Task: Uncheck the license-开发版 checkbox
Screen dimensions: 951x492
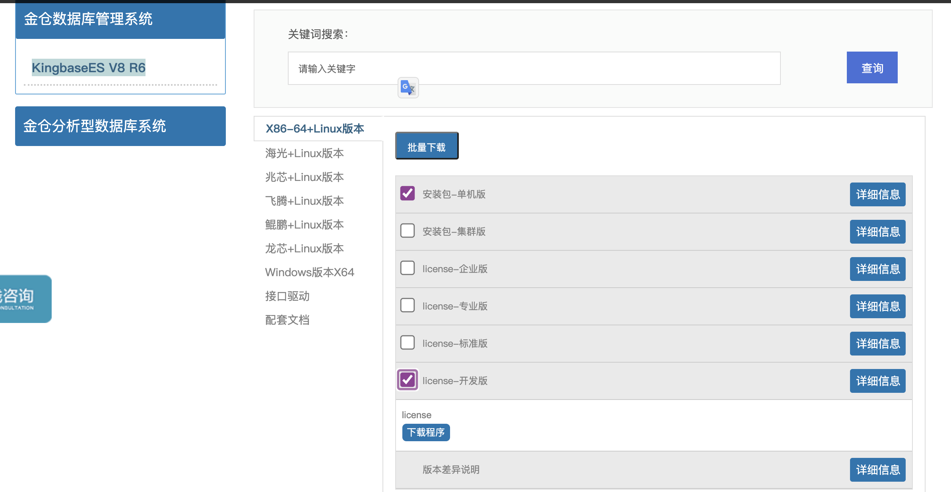Action: tap(407, 380)
